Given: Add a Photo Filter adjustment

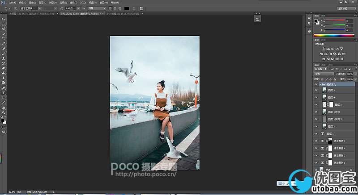Looking at the screenshot, I should click(335, 54).
